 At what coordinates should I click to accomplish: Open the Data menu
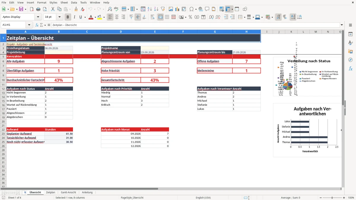(74, 2)
